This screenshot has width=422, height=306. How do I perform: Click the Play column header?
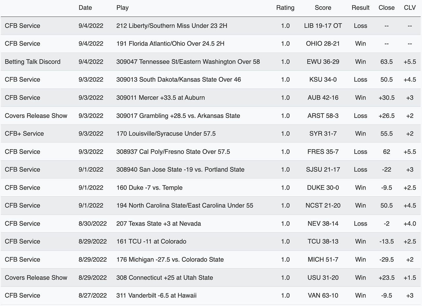pyautogui.click(x=123, y=8)
